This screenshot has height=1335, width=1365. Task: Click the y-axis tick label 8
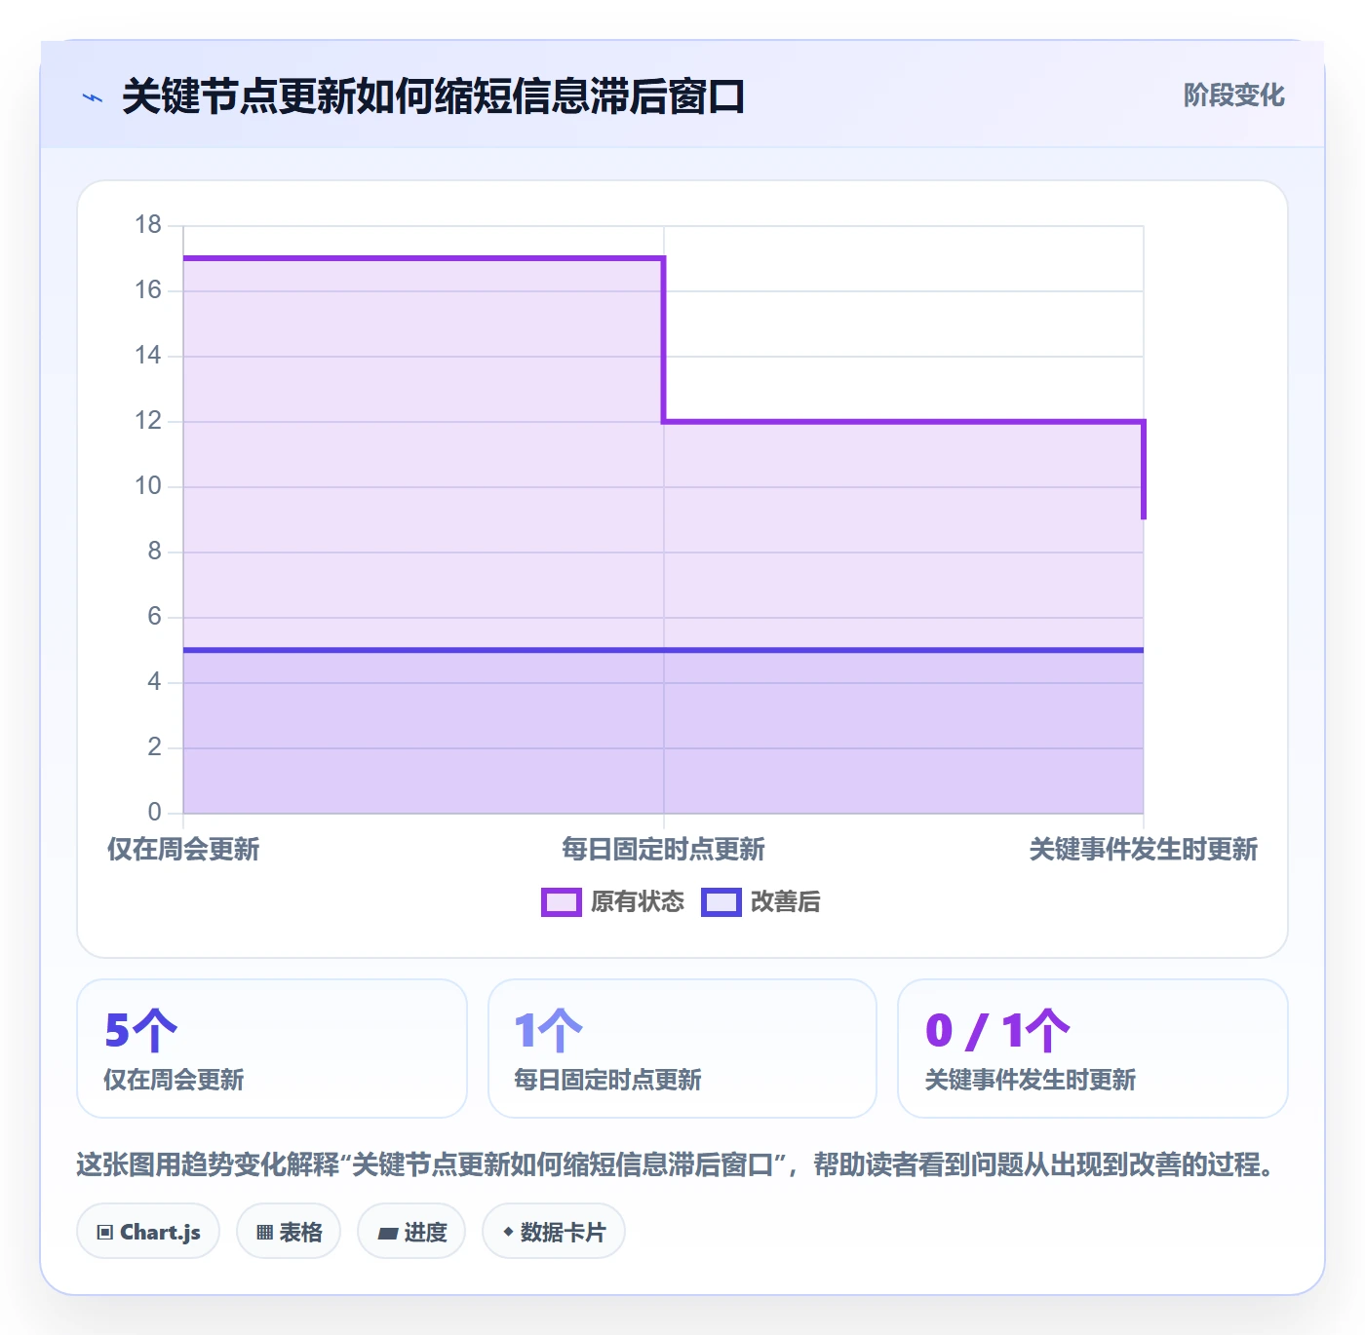click(x=155, y=552)
